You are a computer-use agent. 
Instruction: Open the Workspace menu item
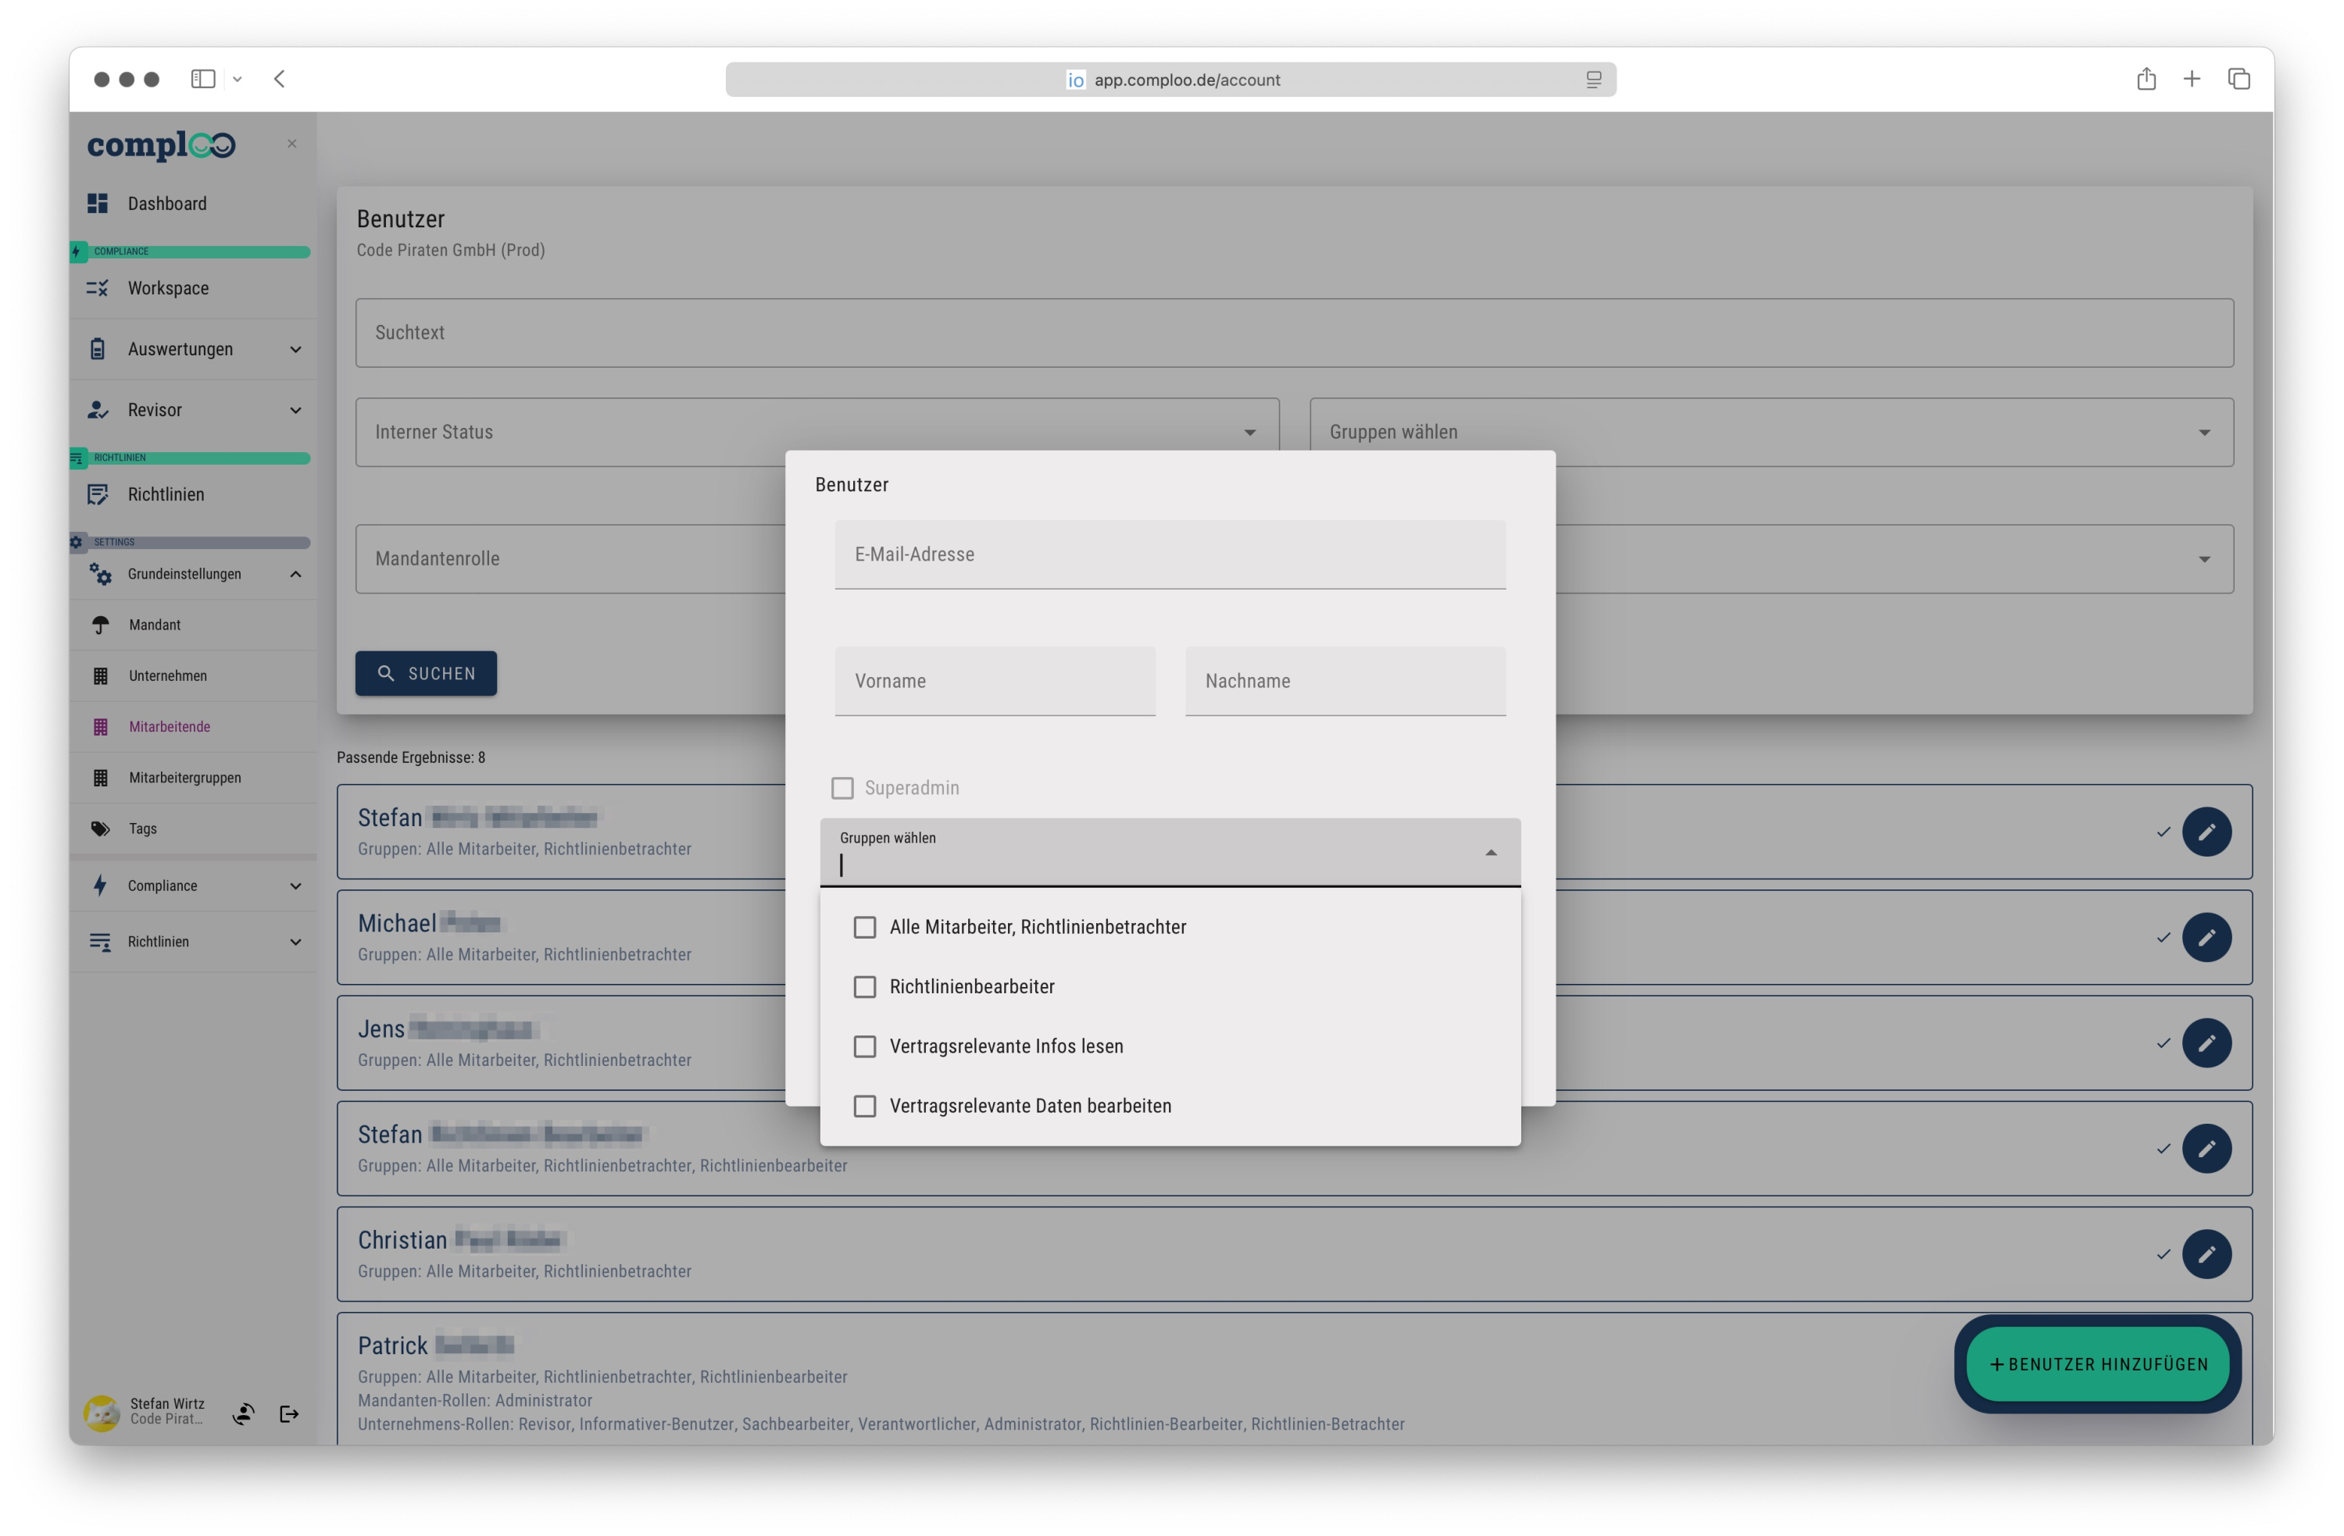(193, 288)
